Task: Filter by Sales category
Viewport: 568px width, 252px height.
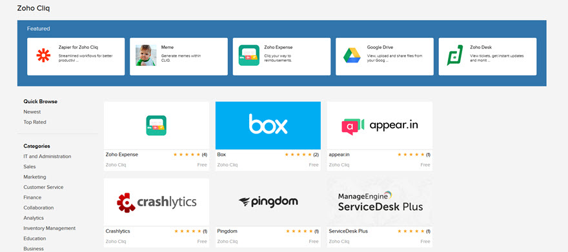Action: (30, 167)
